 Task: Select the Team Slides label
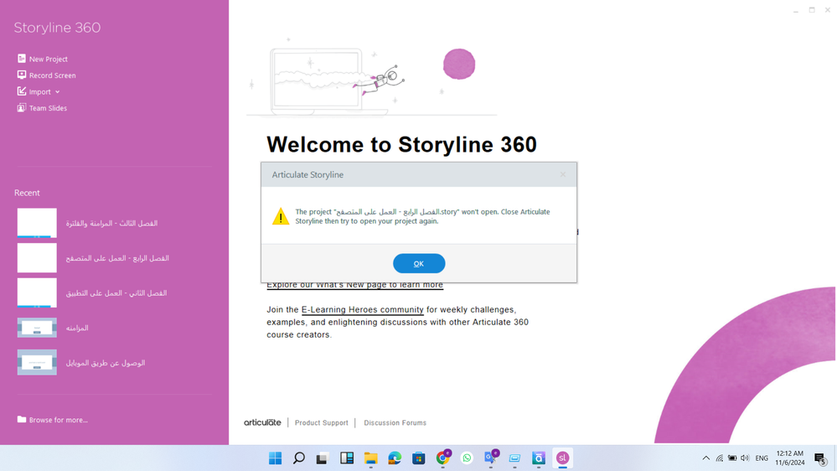point(48,108)
